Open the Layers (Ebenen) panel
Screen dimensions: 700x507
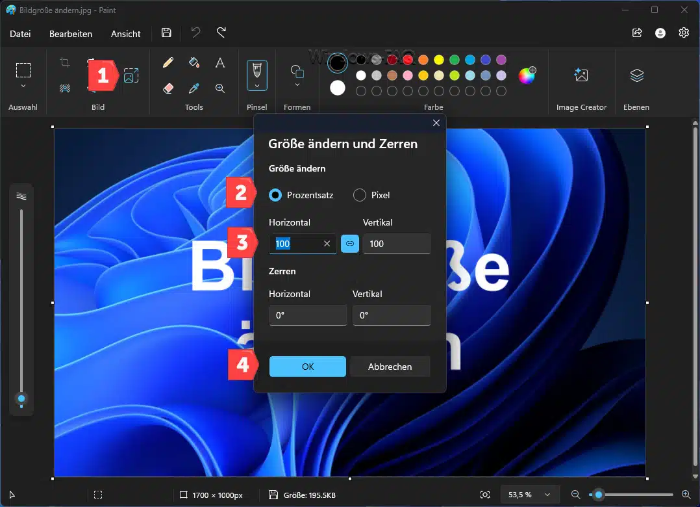(x=636, y=75)
